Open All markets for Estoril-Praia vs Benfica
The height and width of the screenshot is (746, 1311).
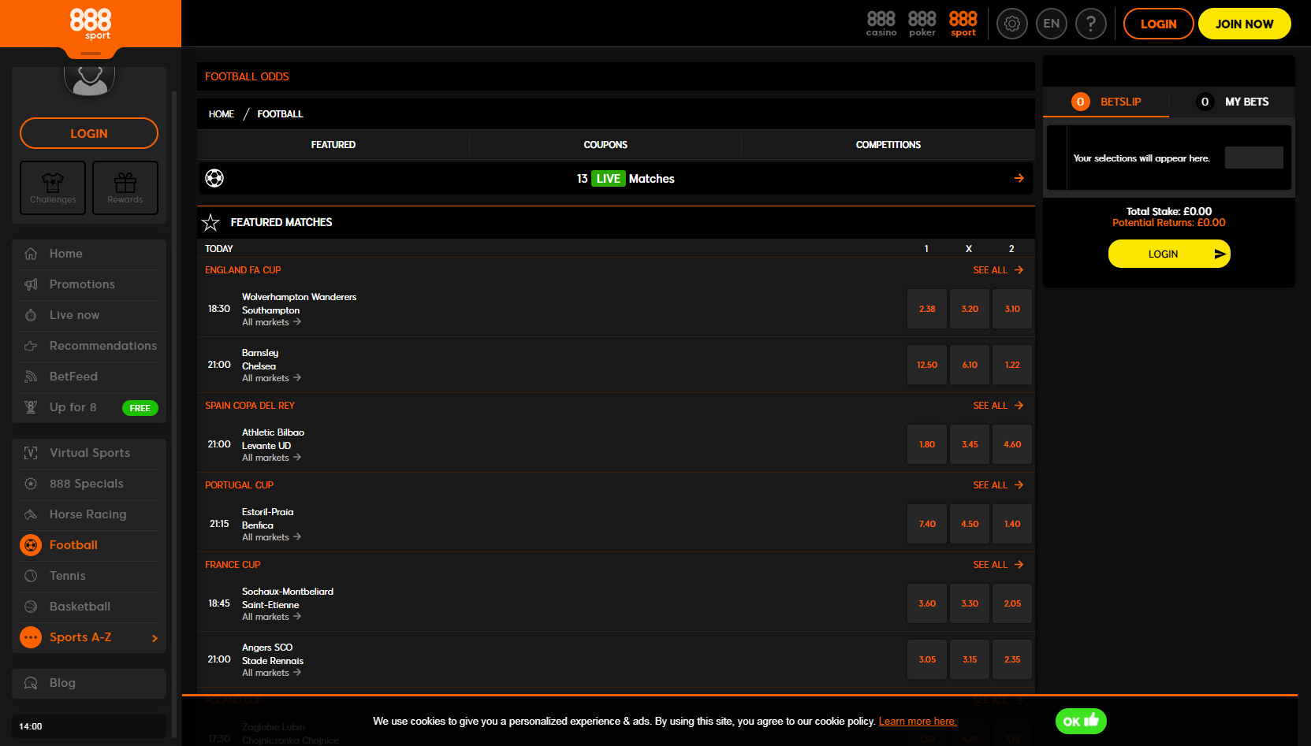coord(271,537)
